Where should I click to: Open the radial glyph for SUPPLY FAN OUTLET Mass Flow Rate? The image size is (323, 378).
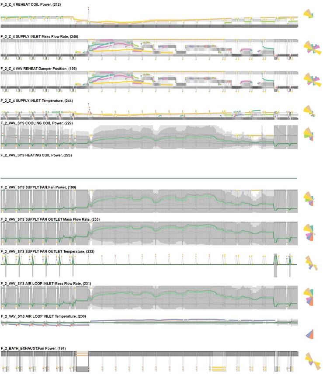[x=310, y=232]
